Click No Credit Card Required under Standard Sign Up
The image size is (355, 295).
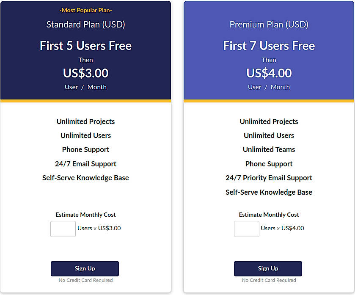pos(85,280)
